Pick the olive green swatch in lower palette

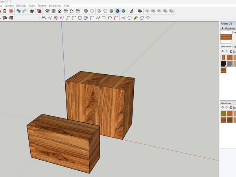click(x=223, y=114)
